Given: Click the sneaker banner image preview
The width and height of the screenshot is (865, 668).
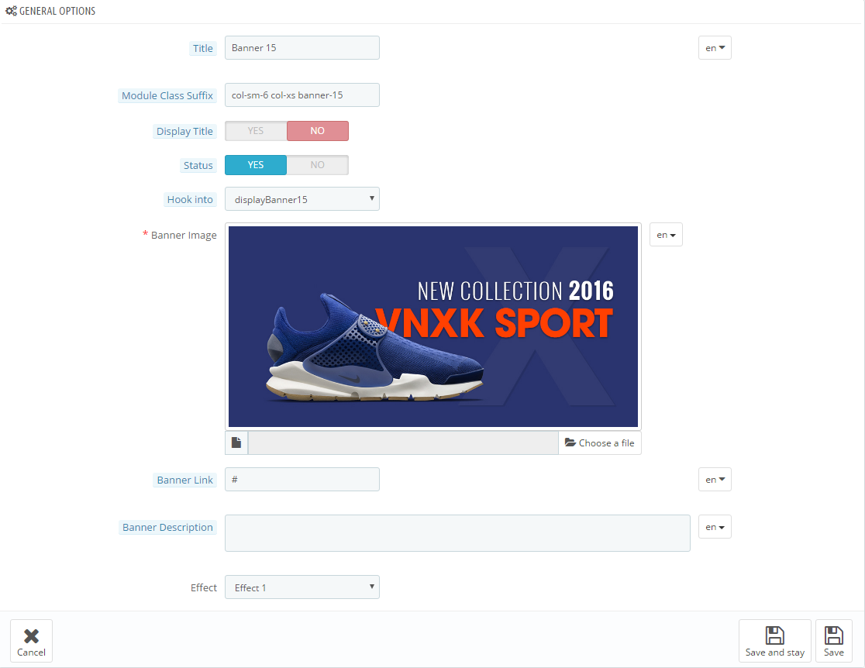Looking at the screenshot, I should click(433, 326).
